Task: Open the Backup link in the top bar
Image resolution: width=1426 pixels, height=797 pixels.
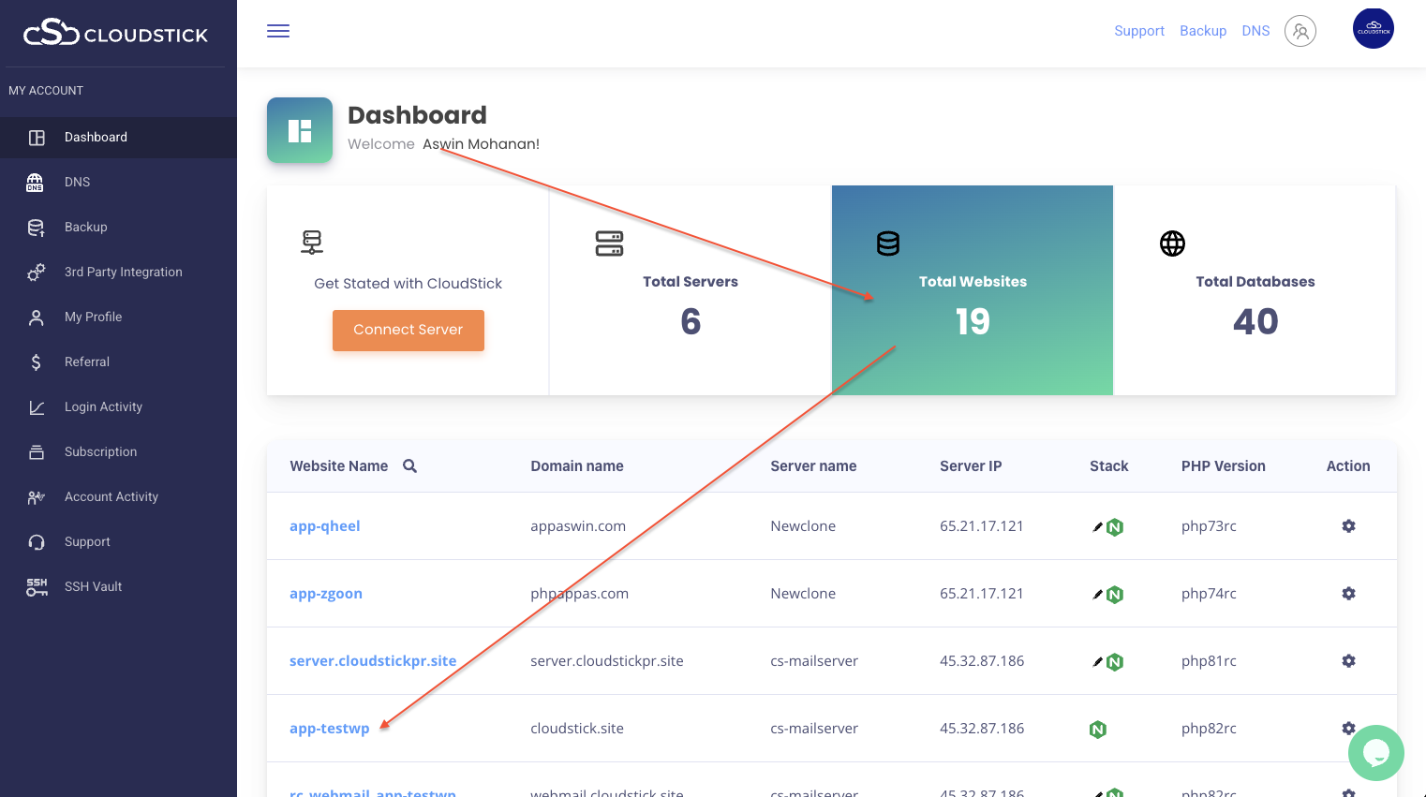Action: [1203, 30]
